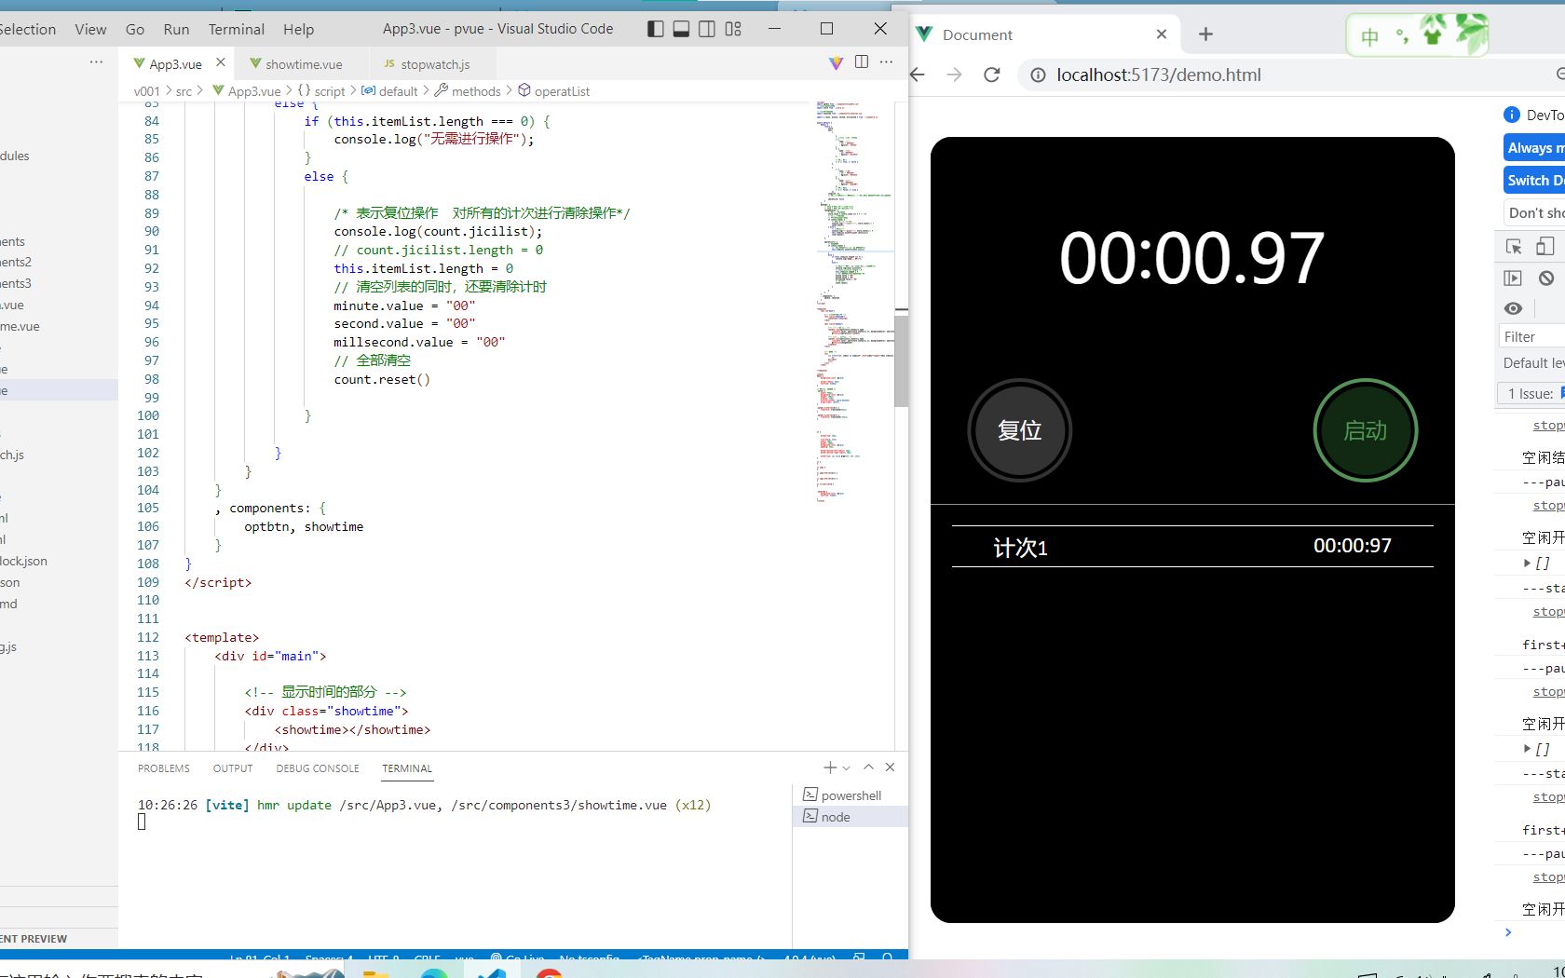Screen dimensions: 1565x978
Task: Select the powershell terminal instance
Action: coord(851,795)
